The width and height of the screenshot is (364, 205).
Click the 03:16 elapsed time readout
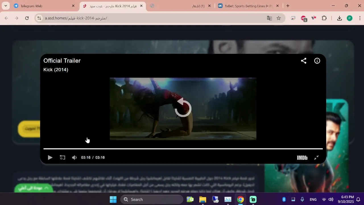[x=86, y=157]
